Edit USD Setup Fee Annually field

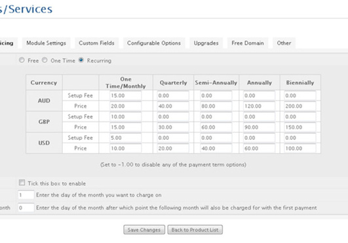point(259,138)
